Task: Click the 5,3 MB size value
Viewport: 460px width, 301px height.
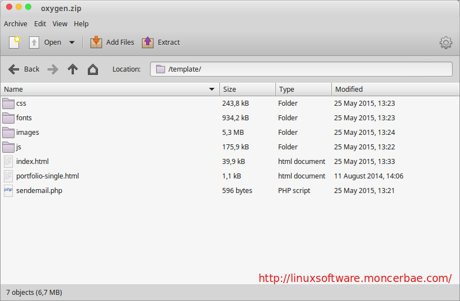Action: pos(233,132)
